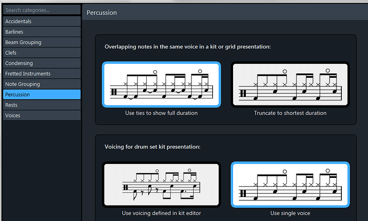The width and height of the screenshot is (368, 221).
Task: Switch to the Condensing category
Action: coord(42,63)
